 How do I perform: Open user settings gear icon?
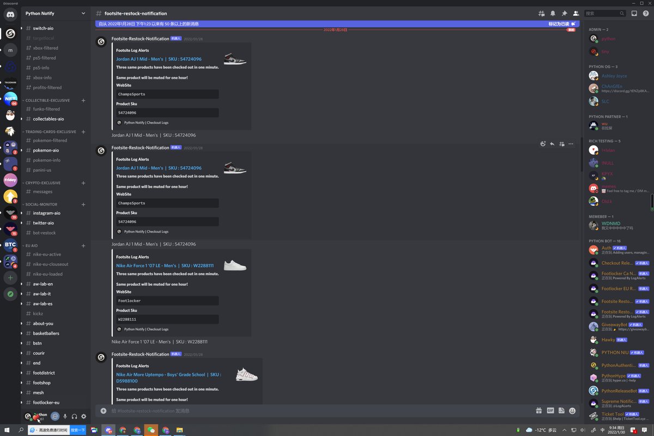(x=83, y=416)
